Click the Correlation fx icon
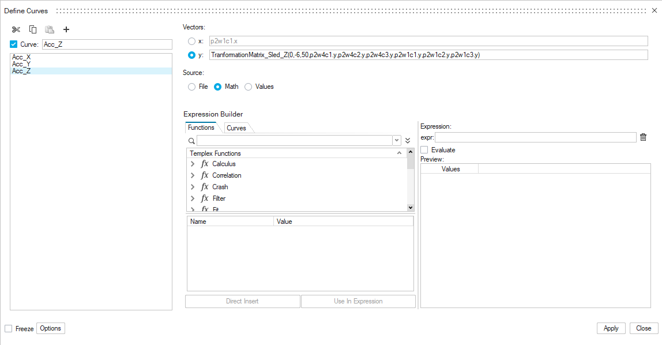The width and height of the screenshot is (662, 345). click(205, 175)
